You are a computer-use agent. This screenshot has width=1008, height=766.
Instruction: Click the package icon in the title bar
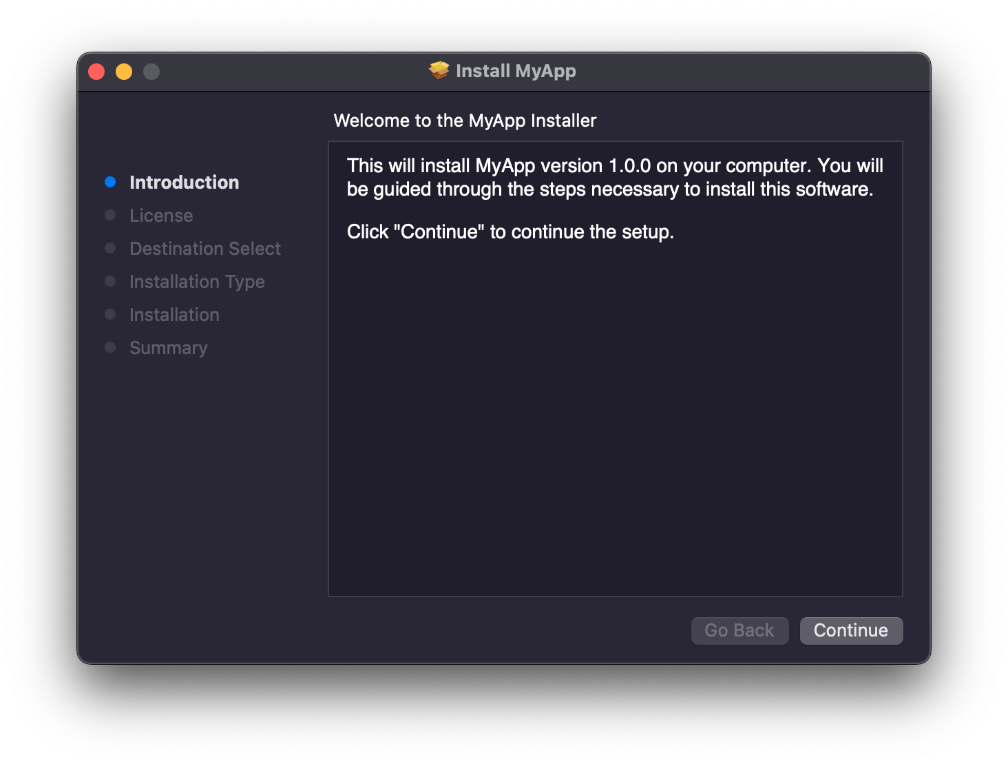click(439, 70)
